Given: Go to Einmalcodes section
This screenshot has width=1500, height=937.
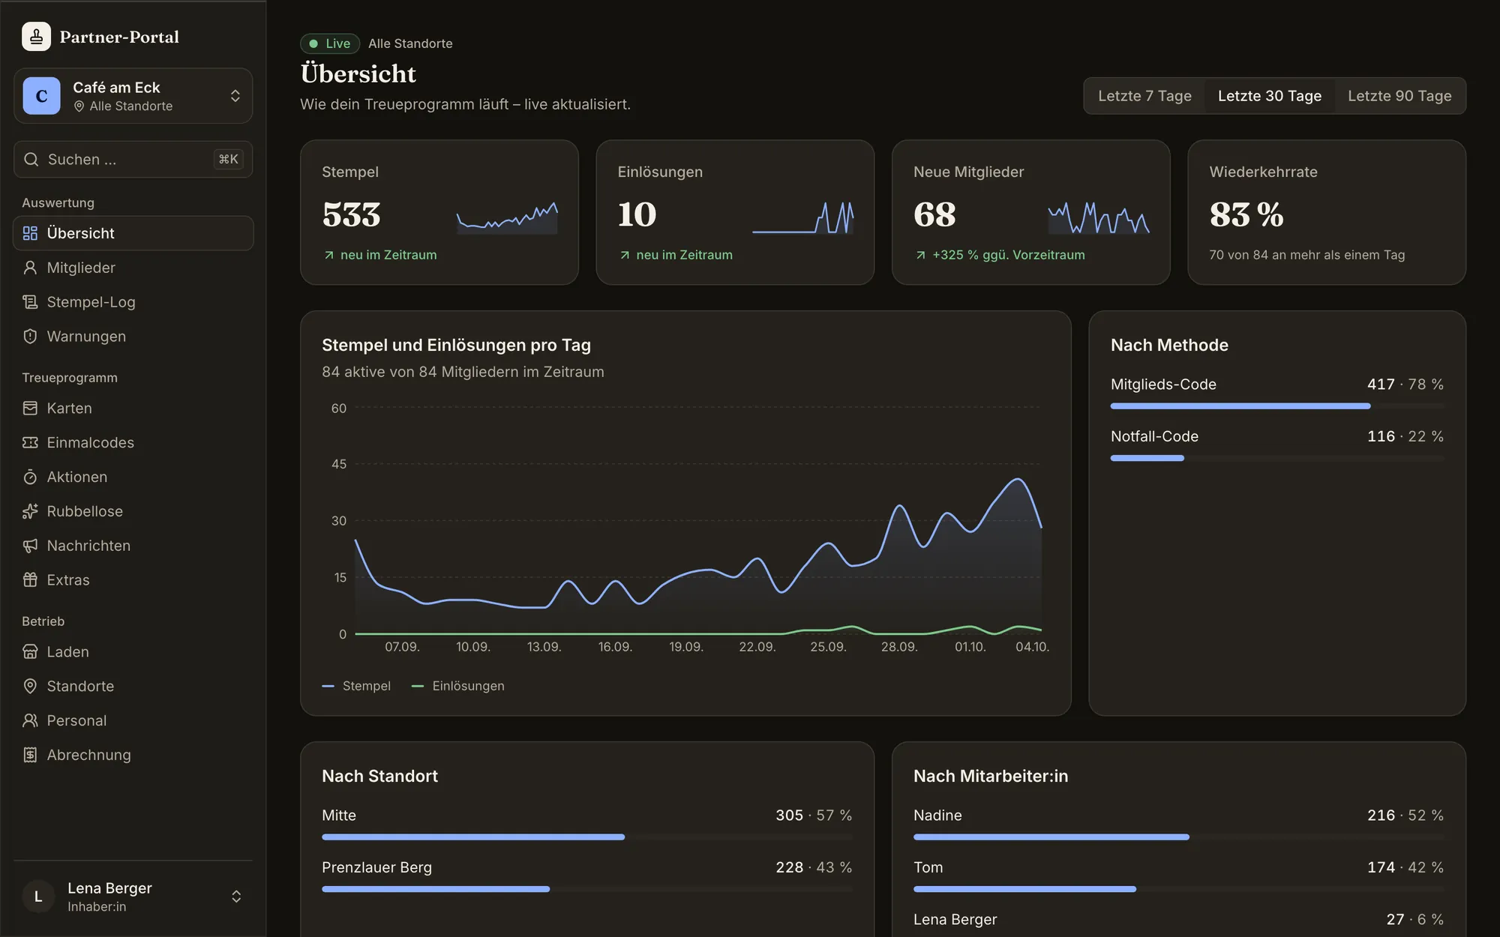Looking at the screenshot, I should [x=133, y=442].
